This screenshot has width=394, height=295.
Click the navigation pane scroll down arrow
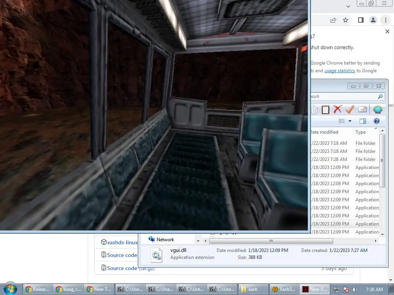[198, 241]
